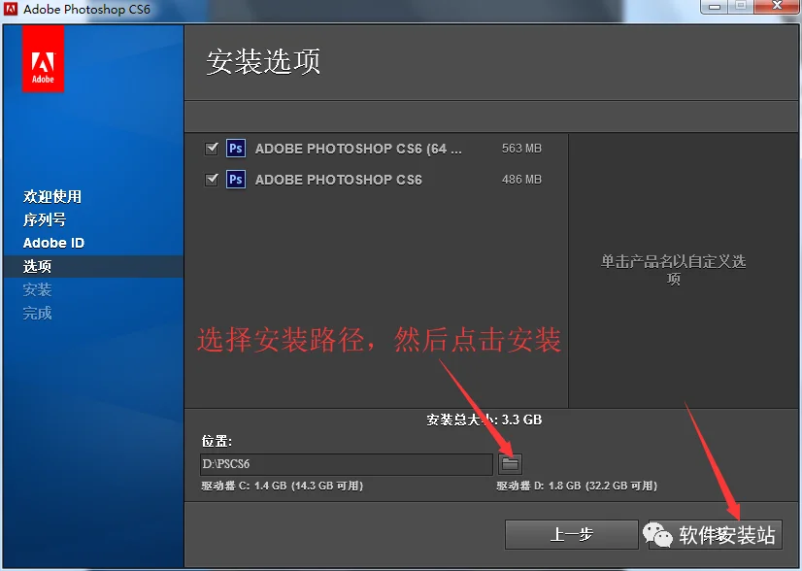
Task: Click the Adobe logo in the sidebar
Action: pyautogui.click(x=43, y=59)
